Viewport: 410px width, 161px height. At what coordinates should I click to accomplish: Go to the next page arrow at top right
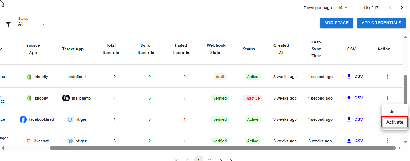[402, 8]
